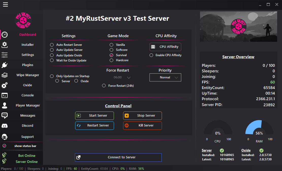
Task: Click the Control Panel heading
Action: coord(118,106)
